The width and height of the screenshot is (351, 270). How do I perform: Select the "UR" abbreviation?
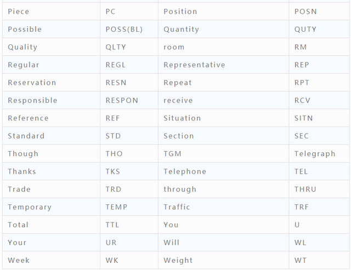click(x=111, y=243)
